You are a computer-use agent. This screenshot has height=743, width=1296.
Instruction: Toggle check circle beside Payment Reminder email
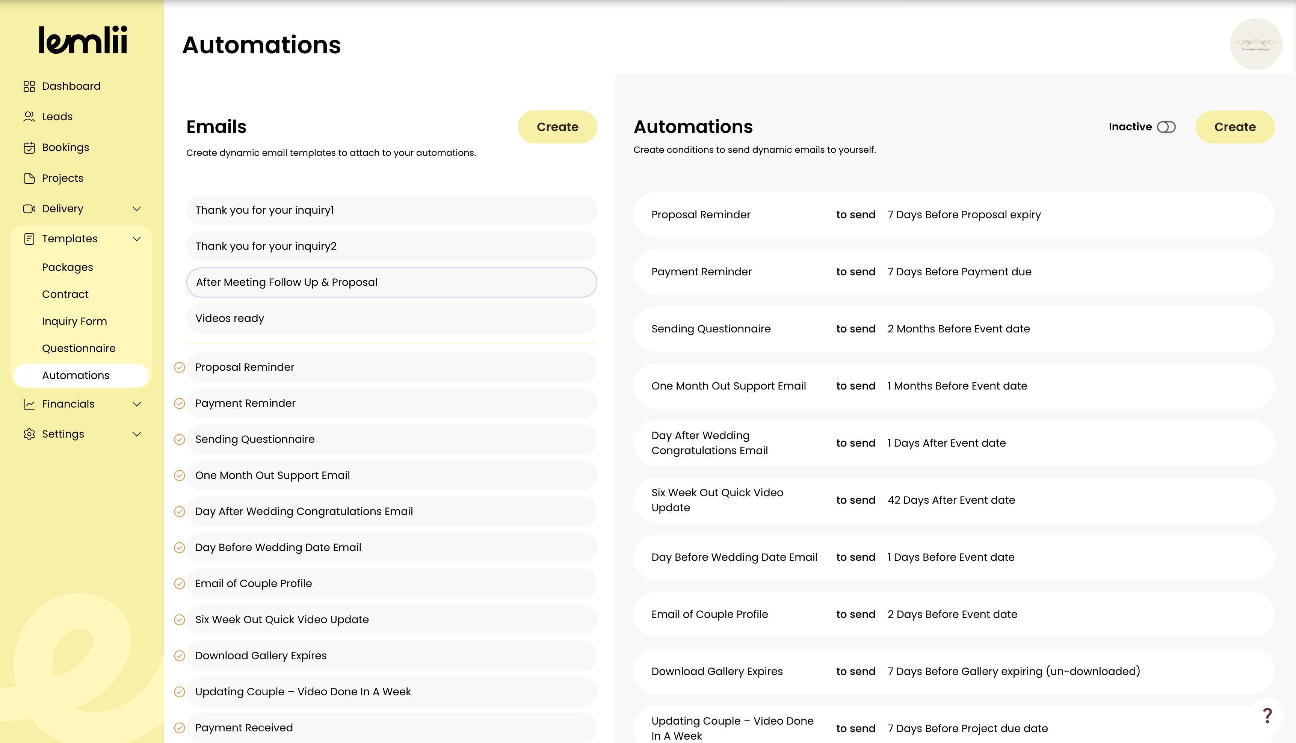[180, 404]
